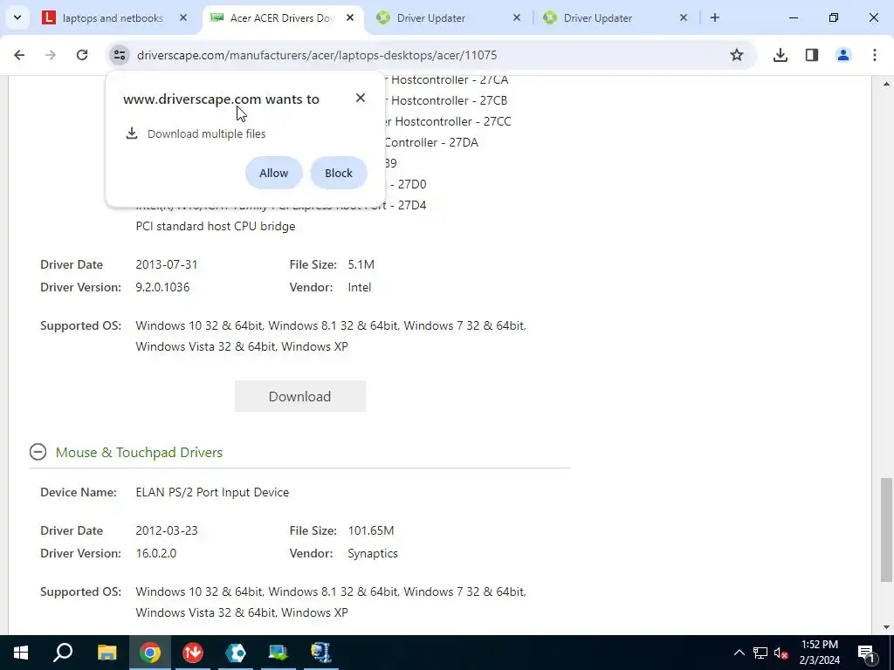This screenshot has width=894, height=670.
Task: Open last taskbar computer tool app
Action: click(x=321, y=653)
